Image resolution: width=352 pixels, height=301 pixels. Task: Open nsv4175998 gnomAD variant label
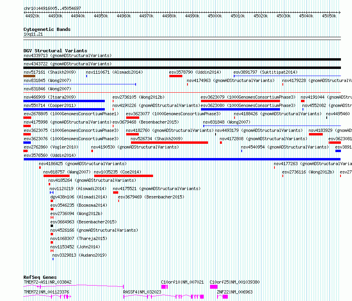pos(68,122)
